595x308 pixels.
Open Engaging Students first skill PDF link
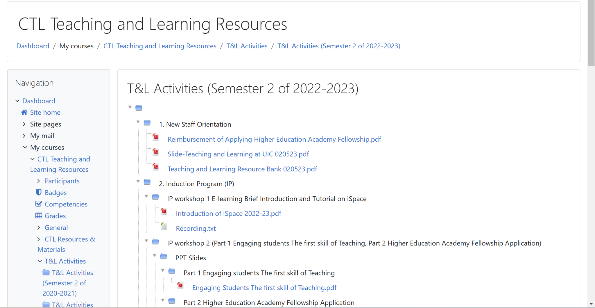tap(264, 288)
